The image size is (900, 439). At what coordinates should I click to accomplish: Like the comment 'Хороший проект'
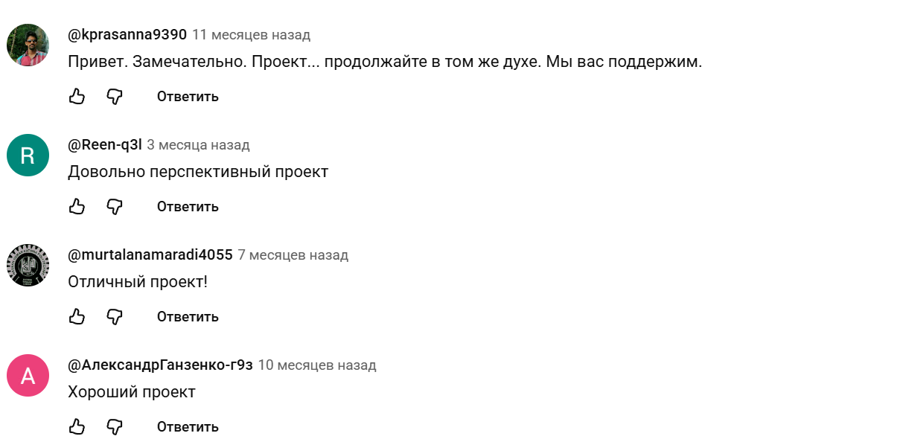coord(77,426)
